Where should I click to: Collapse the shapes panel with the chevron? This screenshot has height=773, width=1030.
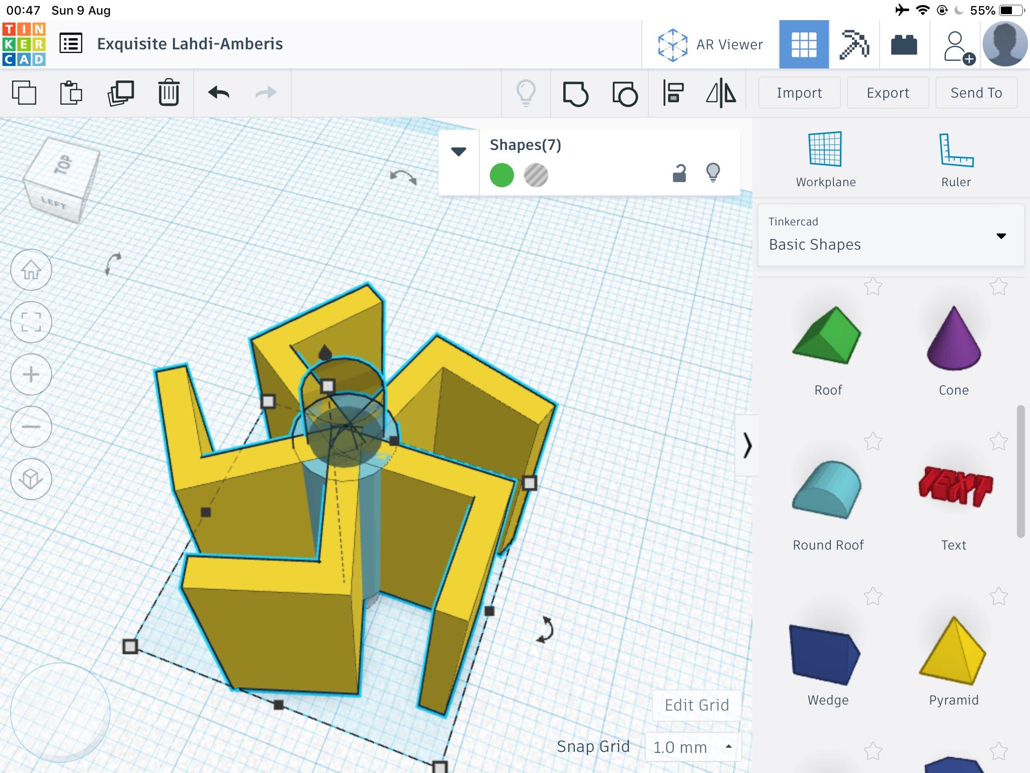[x=747, y=446]
